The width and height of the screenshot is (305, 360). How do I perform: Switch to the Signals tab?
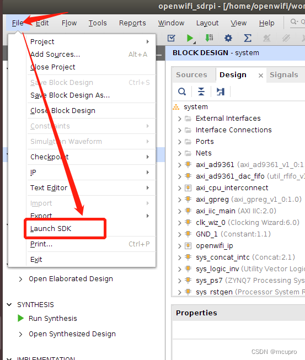click(x=284, y=75)
